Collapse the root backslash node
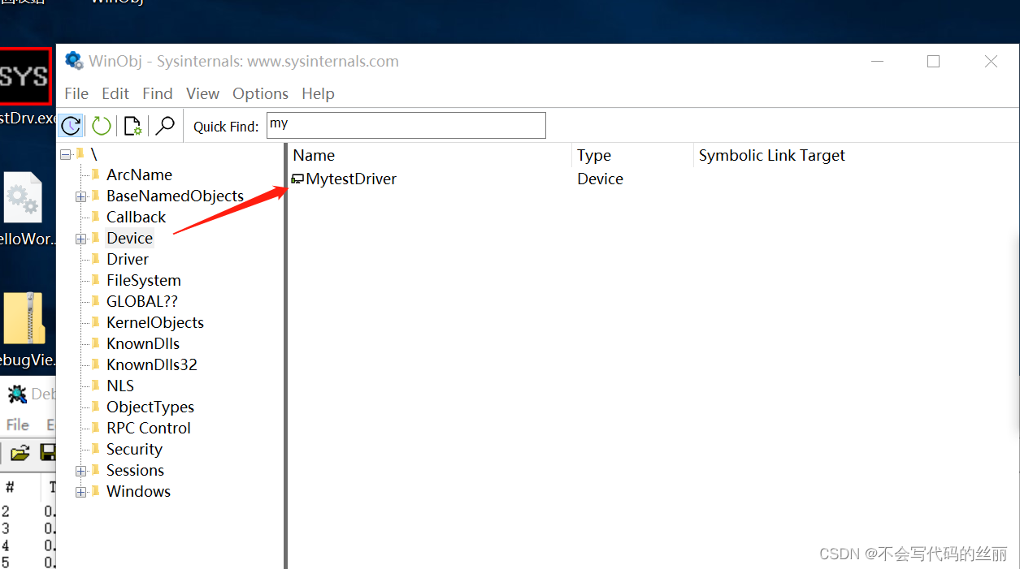The width and height of the screenshot is (1020, 569). (65, 154)
